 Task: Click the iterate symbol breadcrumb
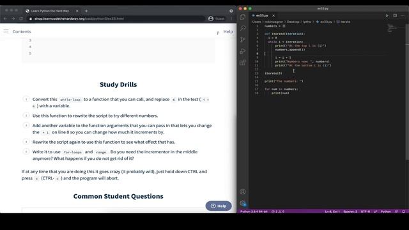[345, 22]
